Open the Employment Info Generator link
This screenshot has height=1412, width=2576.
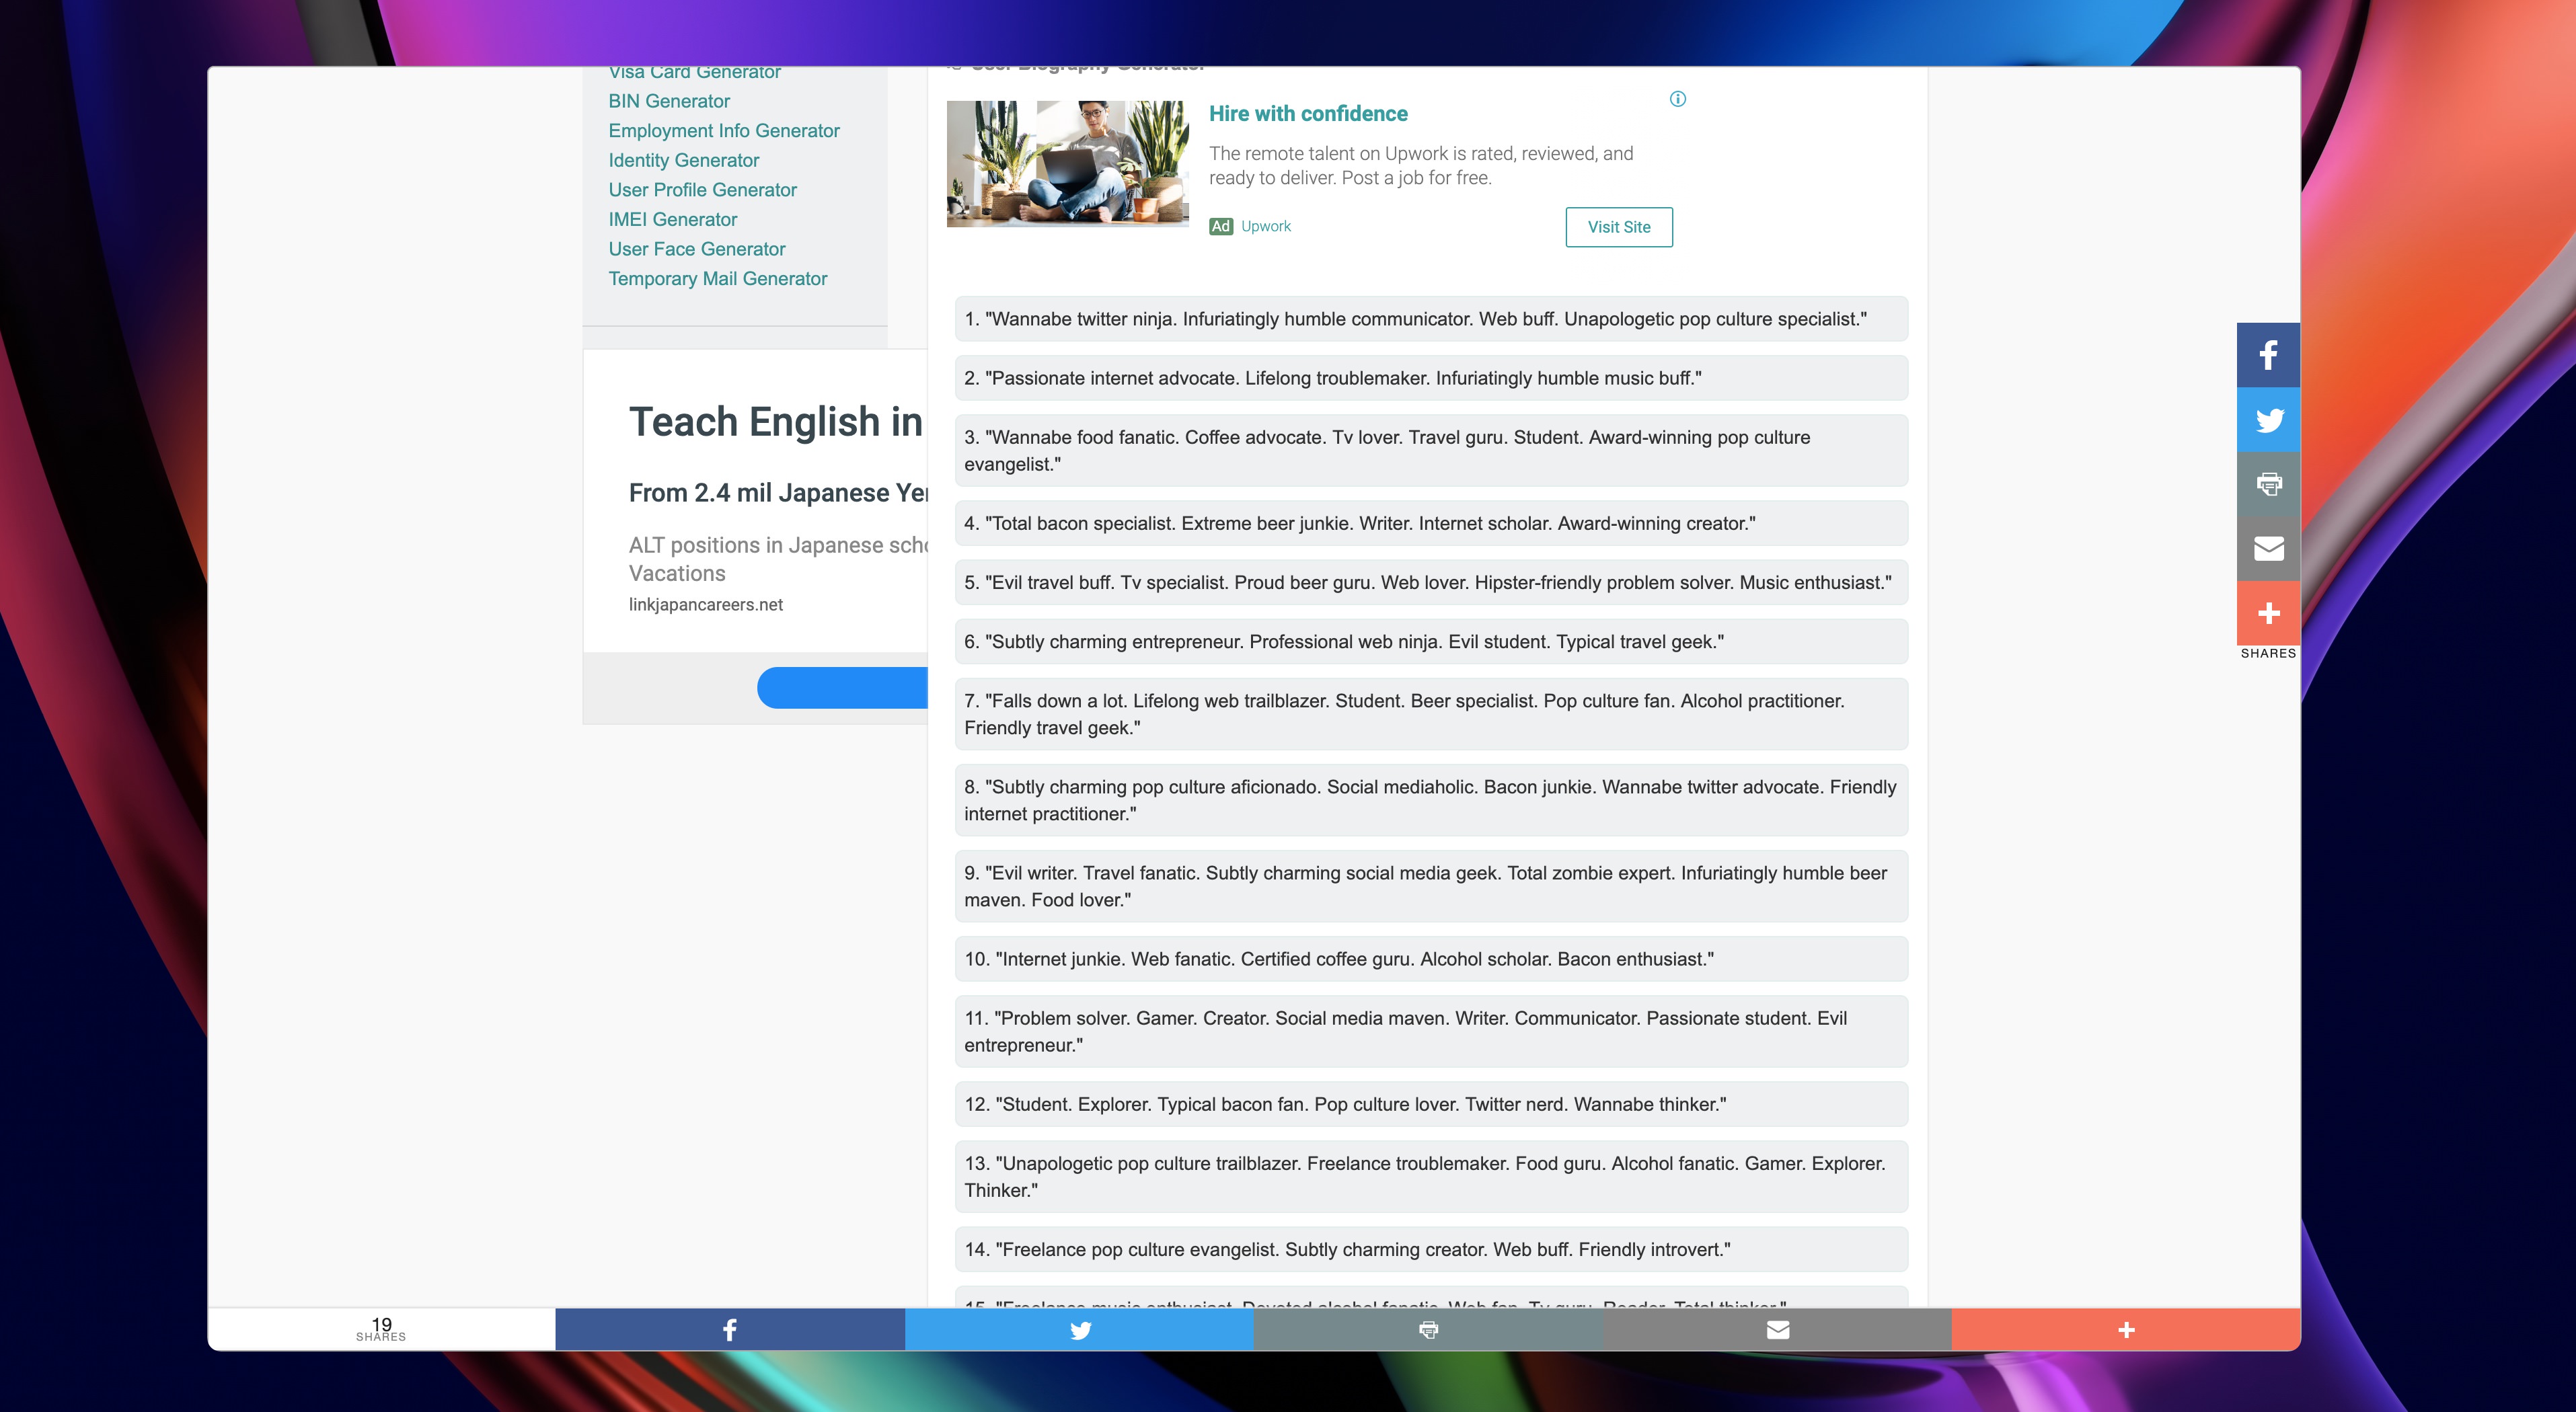[723, 131]
